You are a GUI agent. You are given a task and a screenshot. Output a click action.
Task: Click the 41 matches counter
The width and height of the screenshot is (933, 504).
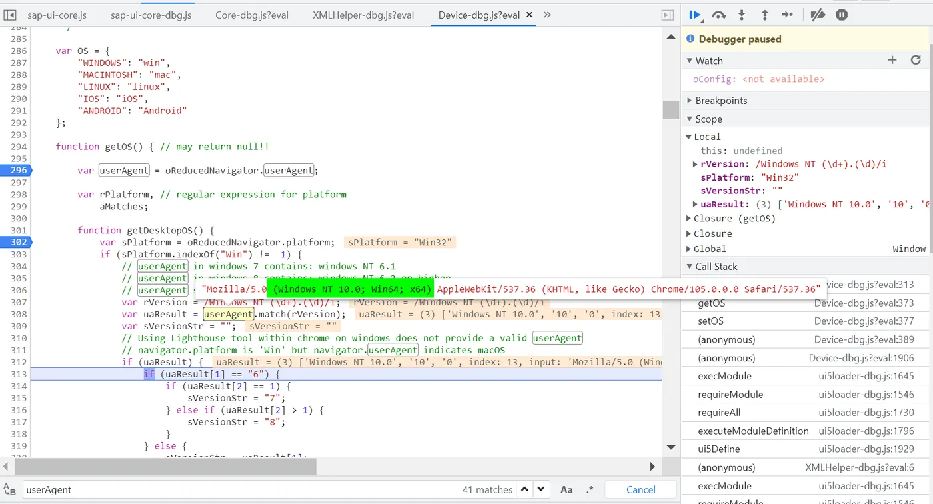point(486,489)
